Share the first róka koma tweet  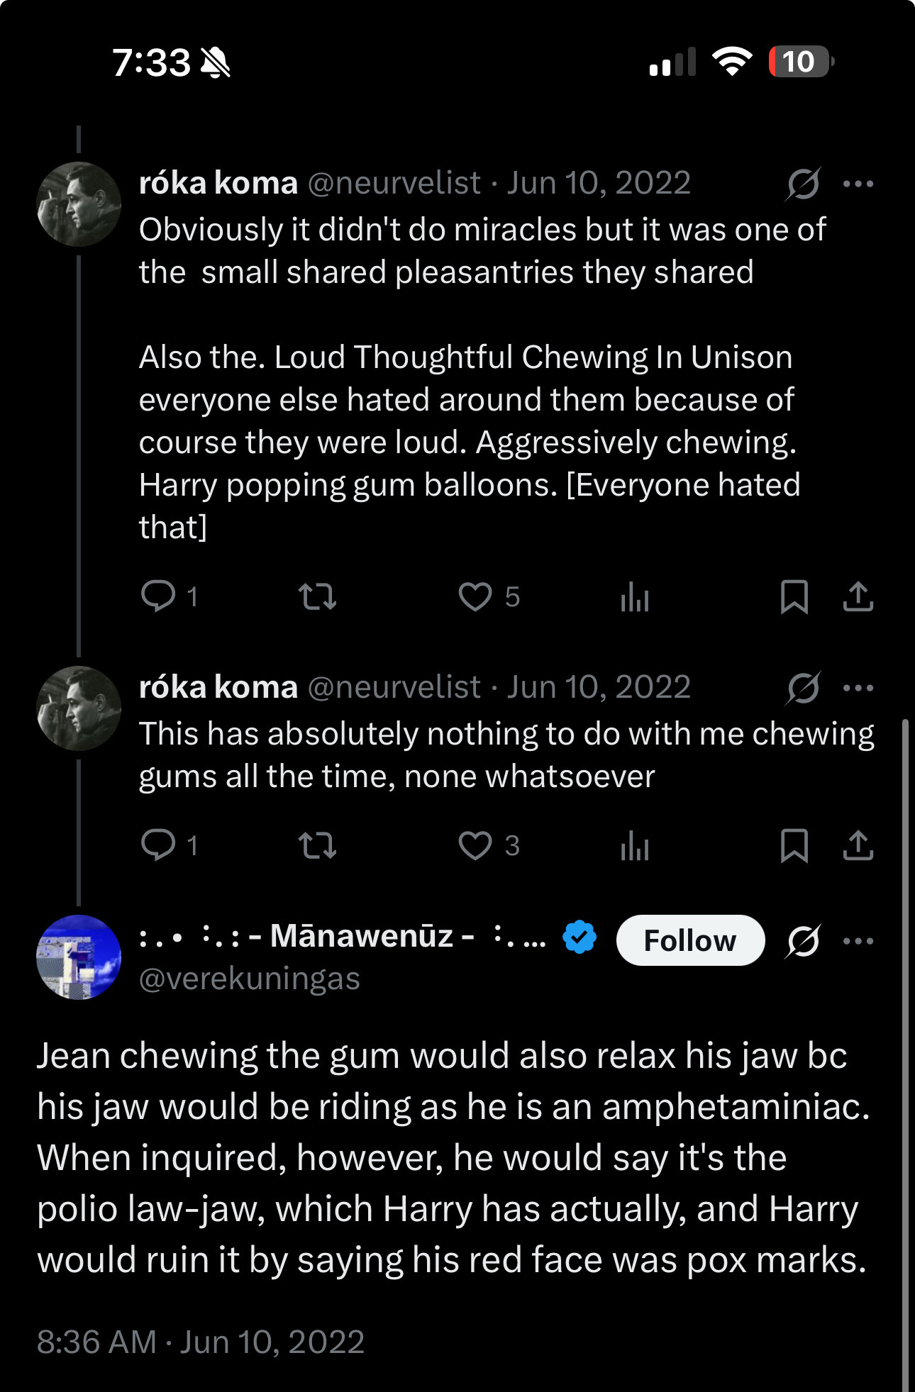[858, 596]
